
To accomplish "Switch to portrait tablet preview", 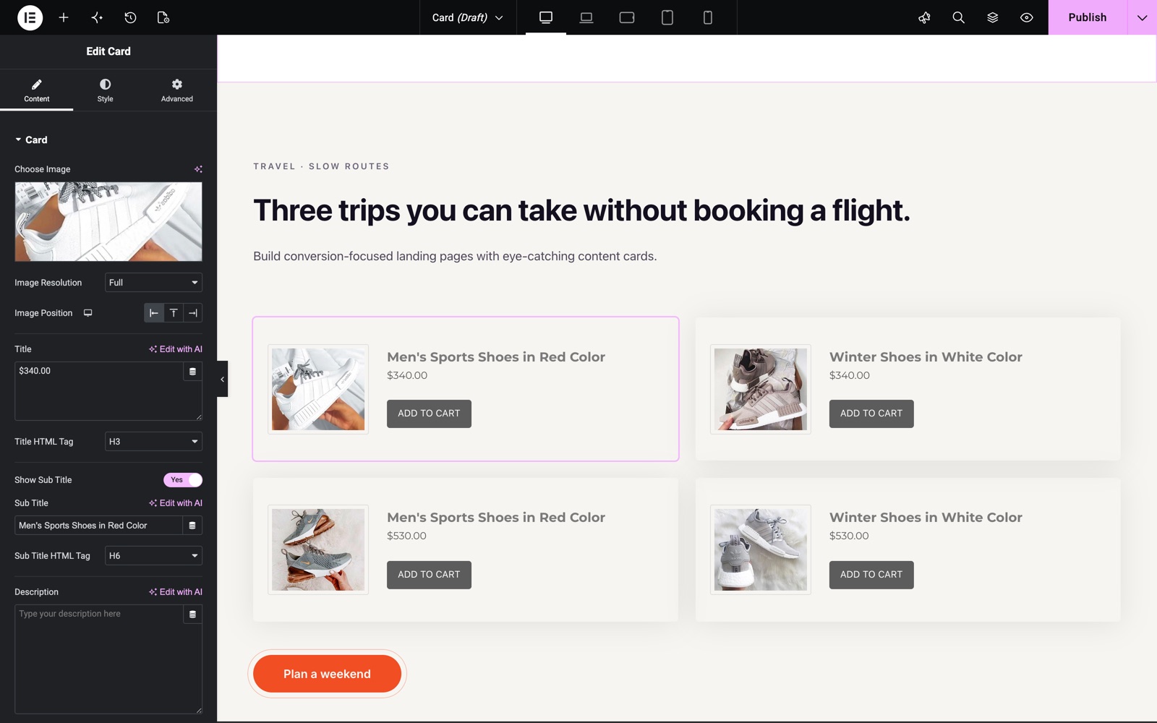I will [667, 17].
